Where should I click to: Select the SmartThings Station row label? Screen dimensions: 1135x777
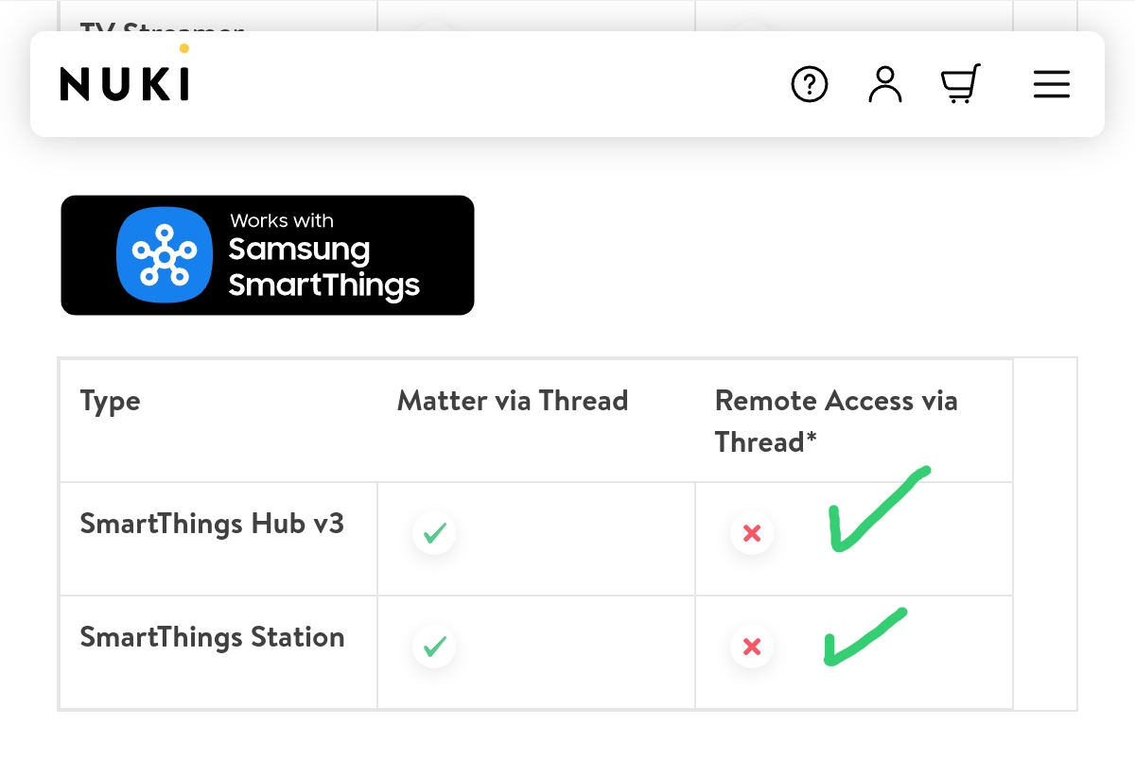[212, 637]
